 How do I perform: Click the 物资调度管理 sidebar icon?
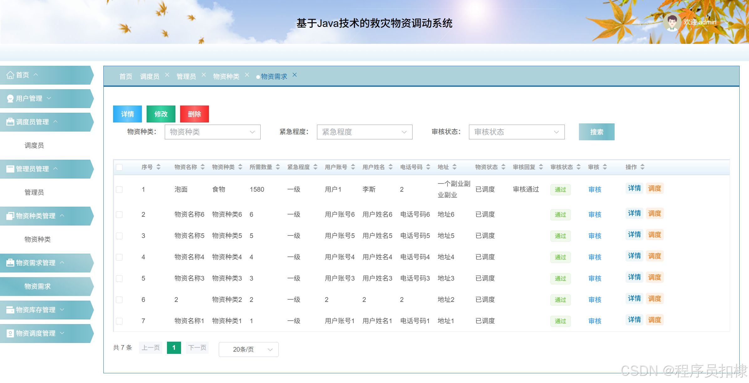pyautogui.click(x=10, y=333)
